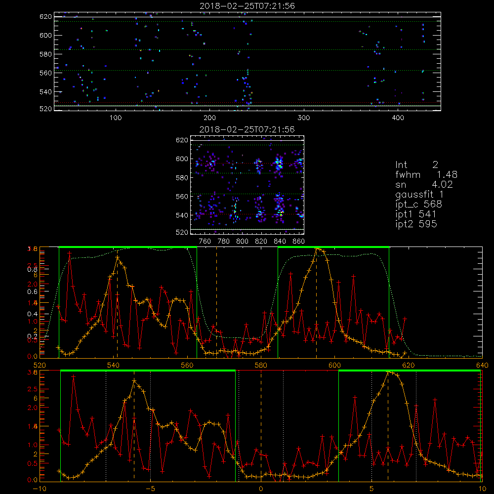Click right green bar atop bottom plot
This screenshot has height=494, width=494.
click(410, 371)
